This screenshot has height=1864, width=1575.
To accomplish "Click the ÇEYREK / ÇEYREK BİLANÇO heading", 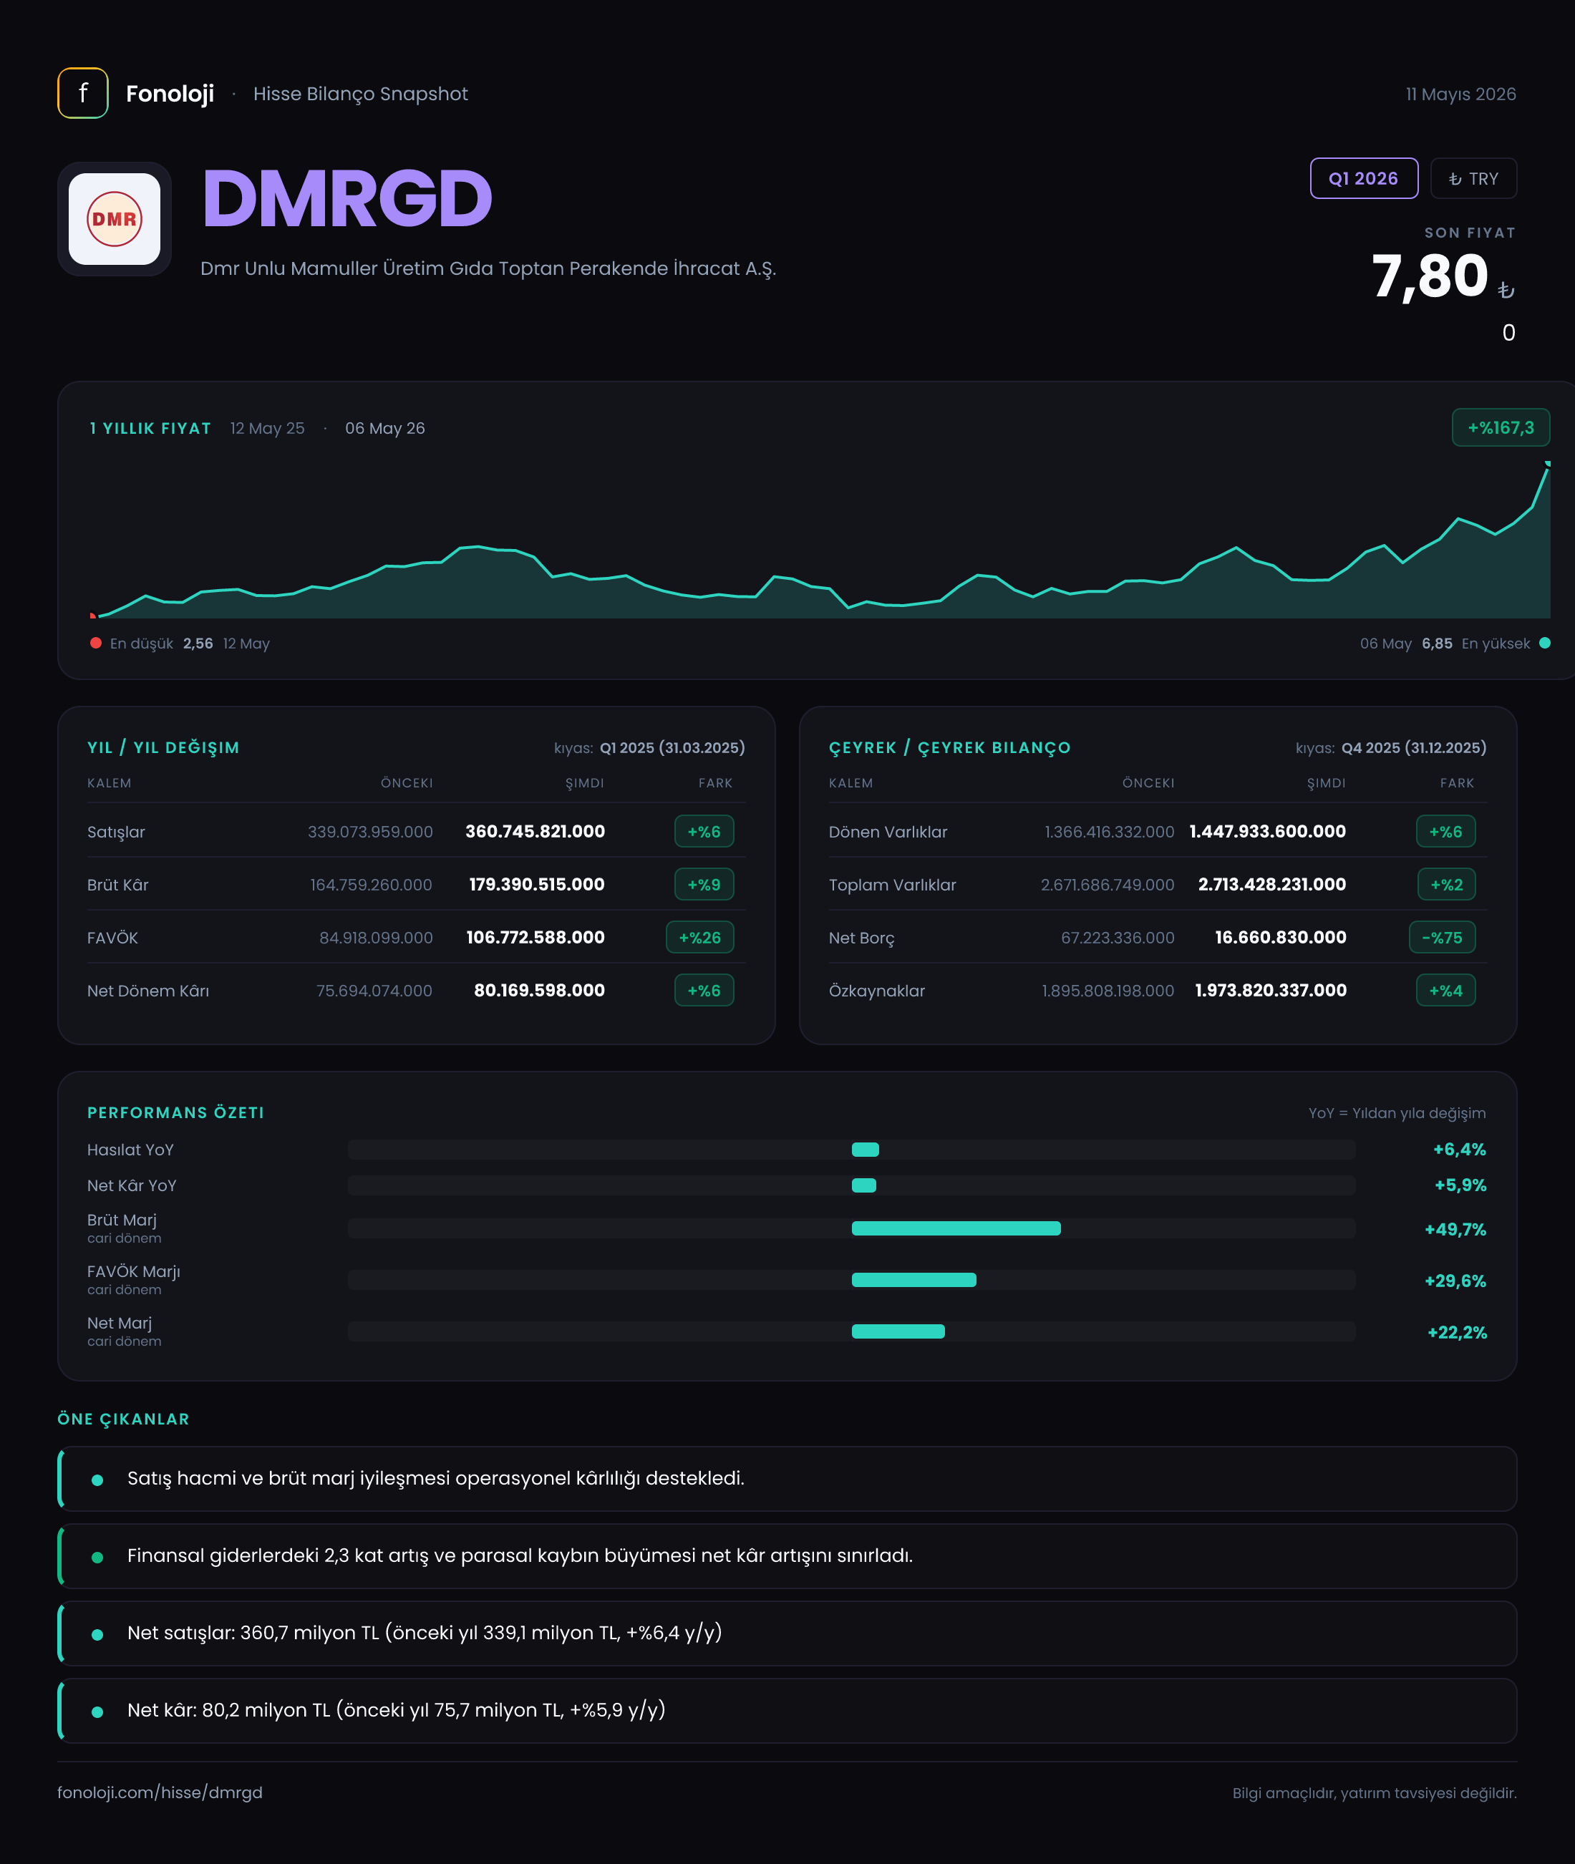I will 949,747.
